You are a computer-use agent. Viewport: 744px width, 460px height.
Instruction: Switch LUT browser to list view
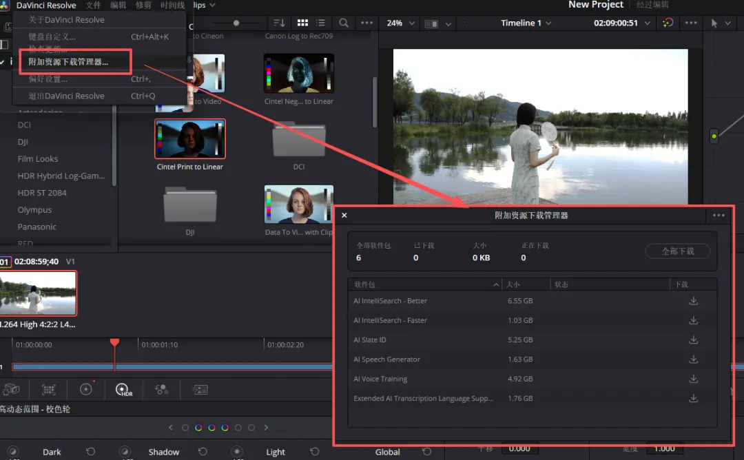(x=320, y=23)
